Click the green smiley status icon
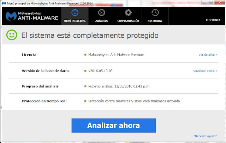The image size is (226, 143). click(x=12, y=35)
